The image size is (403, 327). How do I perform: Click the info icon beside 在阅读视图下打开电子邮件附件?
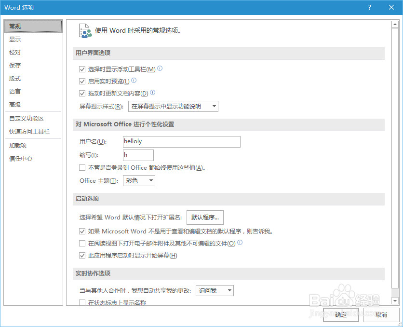click(x=240, y=243)
